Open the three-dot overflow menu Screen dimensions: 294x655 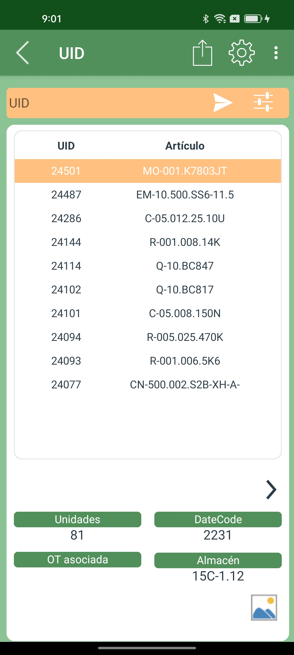pos(276,53)
